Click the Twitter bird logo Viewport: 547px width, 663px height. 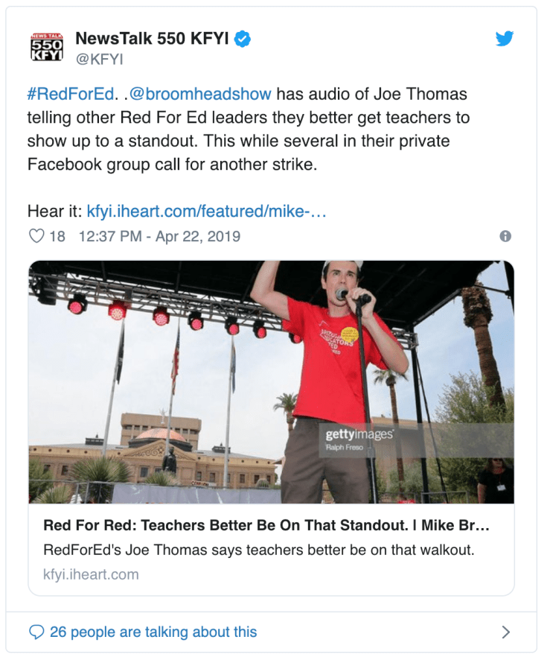tap(505, 38)
